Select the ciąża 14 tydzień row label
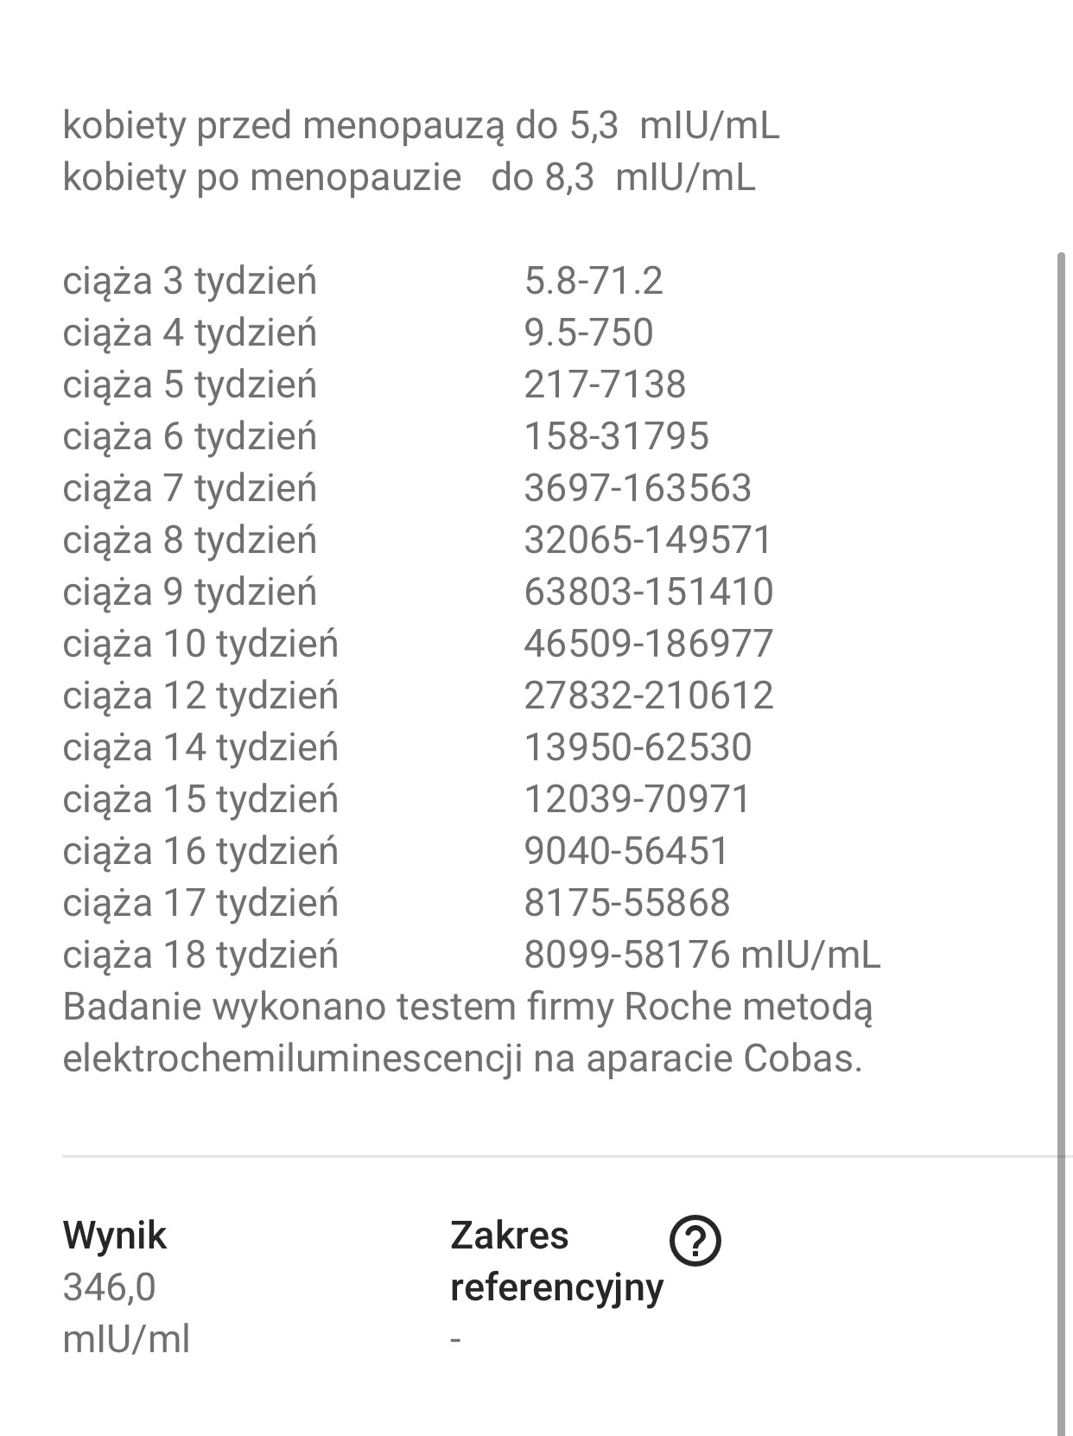 coord(200,747)
